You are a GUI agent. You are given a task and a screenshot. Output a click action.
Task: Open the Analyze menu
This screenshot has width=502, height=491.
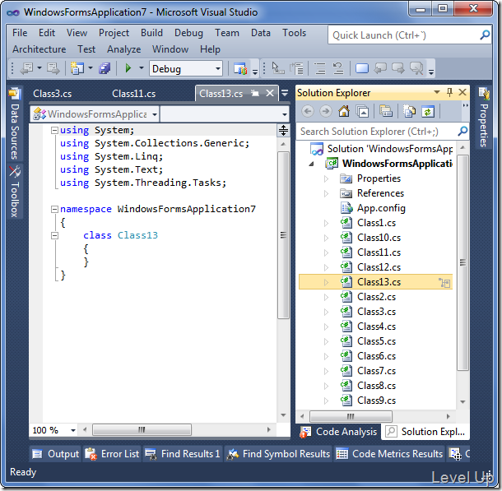124,49
